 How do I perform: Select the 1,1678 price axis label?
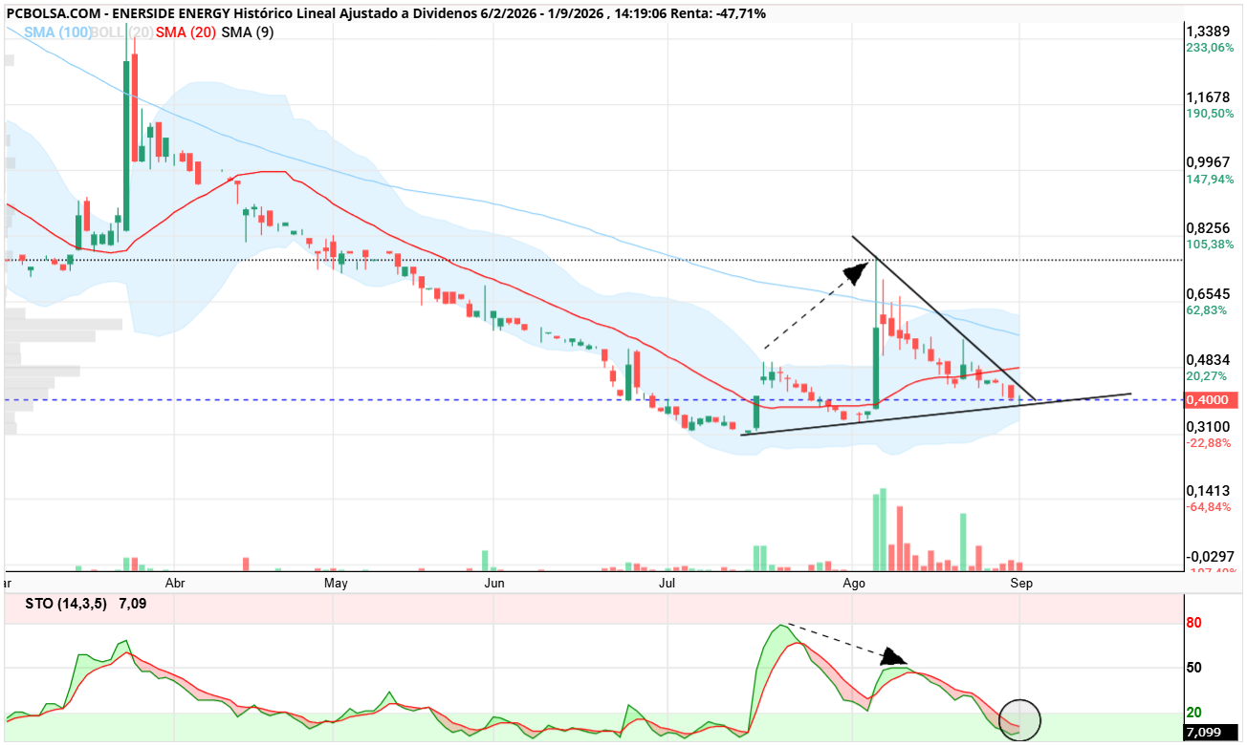point(1208,96)
